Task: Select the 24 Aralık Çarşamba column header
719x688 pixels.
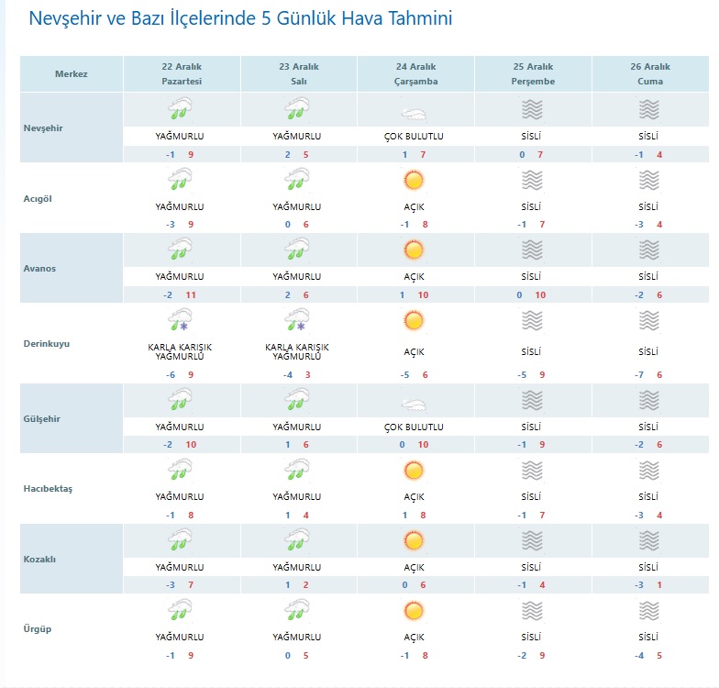Action: click(x=415, y=74)
